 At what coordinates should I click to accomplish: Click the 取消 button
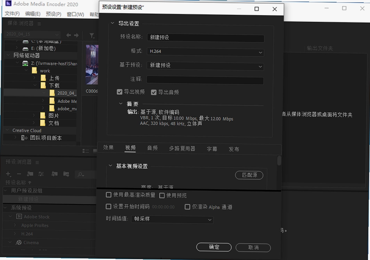coord(253,248)
